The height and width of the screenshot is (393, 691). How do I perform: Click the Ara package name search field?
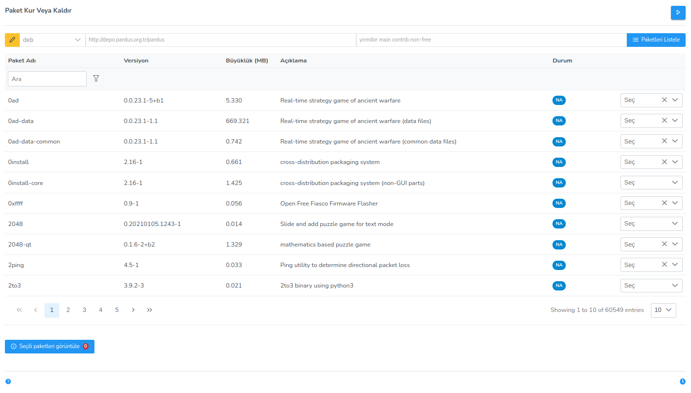[x=47, y=79]
